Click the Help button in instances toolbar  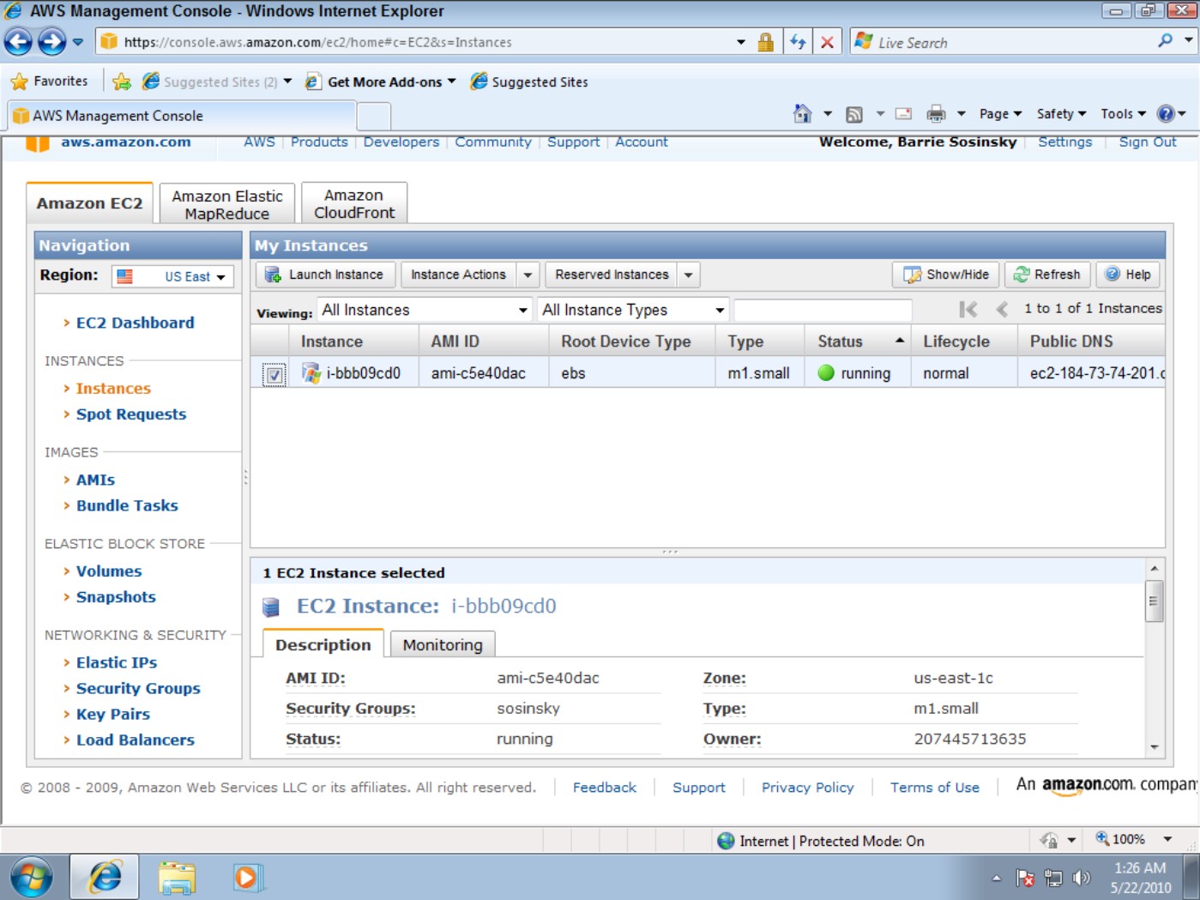[x=1128, y=275]
